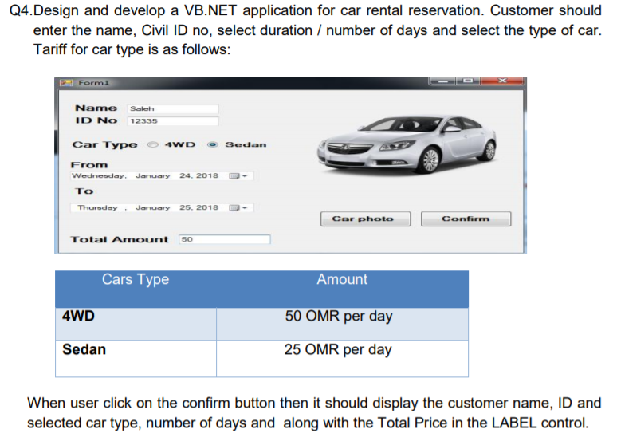Viewport: 617px width, 441px height.
Task: Minimize the Form1 window
Action: coord(442,81)
